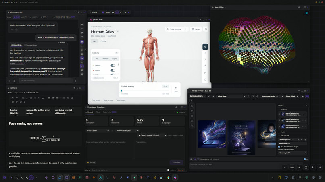The height and width of the screenshot is (182, 325).
Task: Delete brand kit with trash icon
Action: (x=305, y=139)
